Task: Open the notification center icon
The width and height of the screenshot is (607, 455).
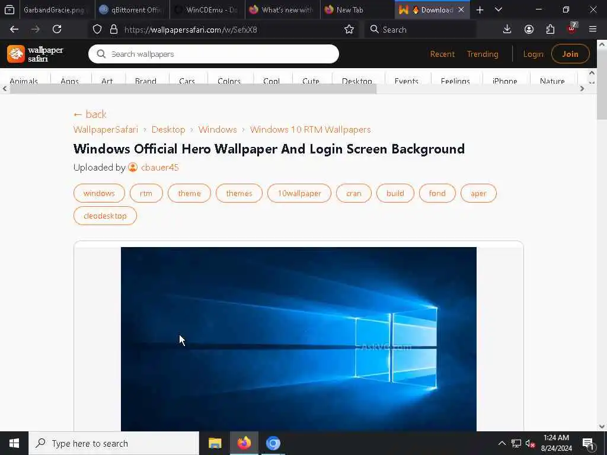Action: tap(587, 444)
